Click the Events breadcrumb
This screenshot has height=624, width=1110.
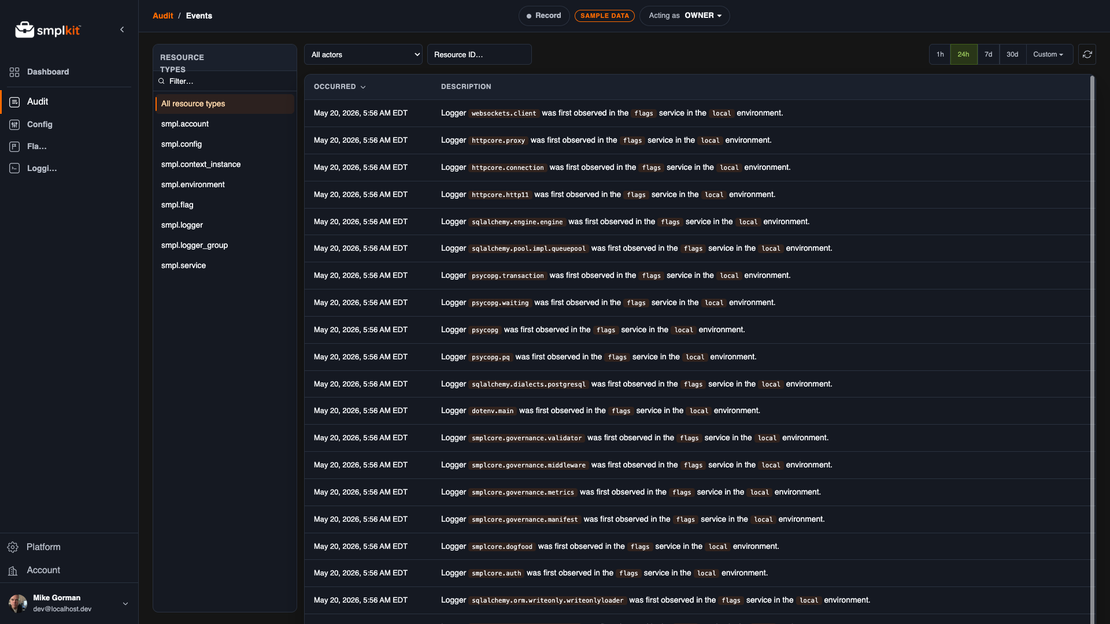[x=199, y=16]
